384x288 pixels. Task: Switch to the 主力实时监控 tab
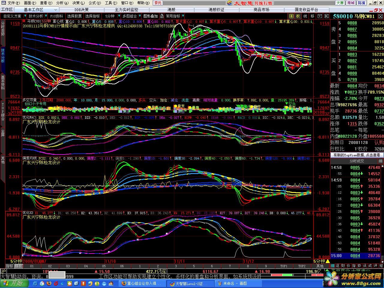point(126,10)
